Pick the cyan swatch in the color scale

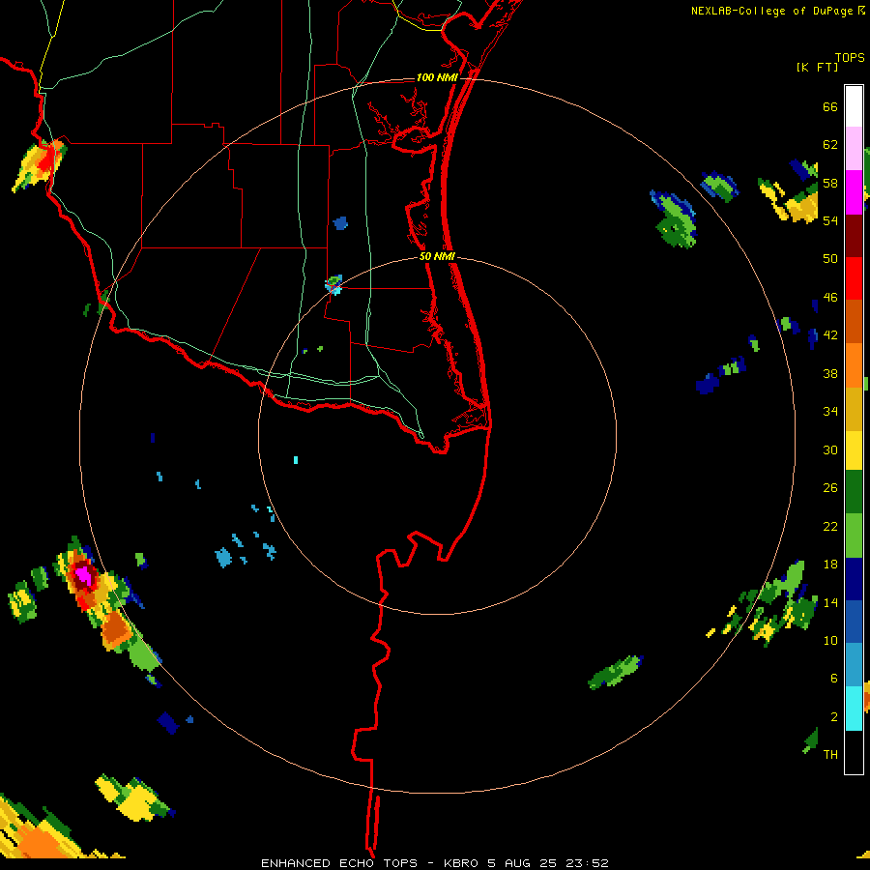pyautogui.click(x=854, y=708)
